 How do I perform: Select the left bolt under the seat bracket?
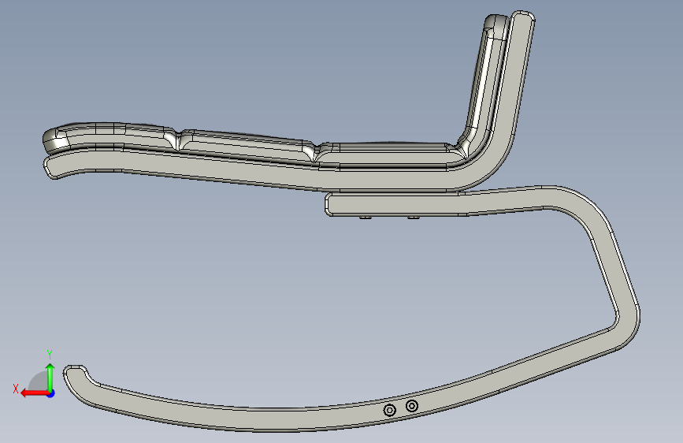click(x=366, y=217)
